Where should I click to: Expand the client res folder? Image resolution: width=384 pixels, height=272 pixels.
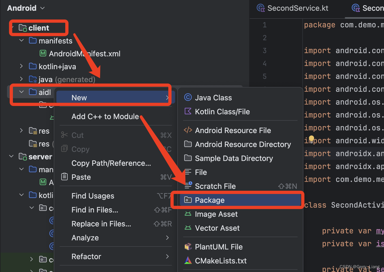21,131
